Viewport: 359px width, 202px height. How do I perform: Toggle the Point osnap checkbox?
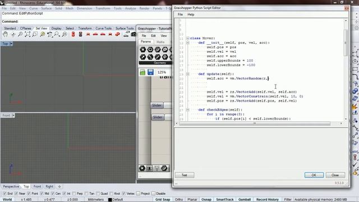[29, 194]
